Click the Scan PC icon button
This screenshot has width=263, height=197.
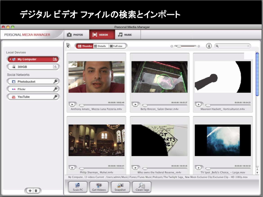tap(78, 187)
